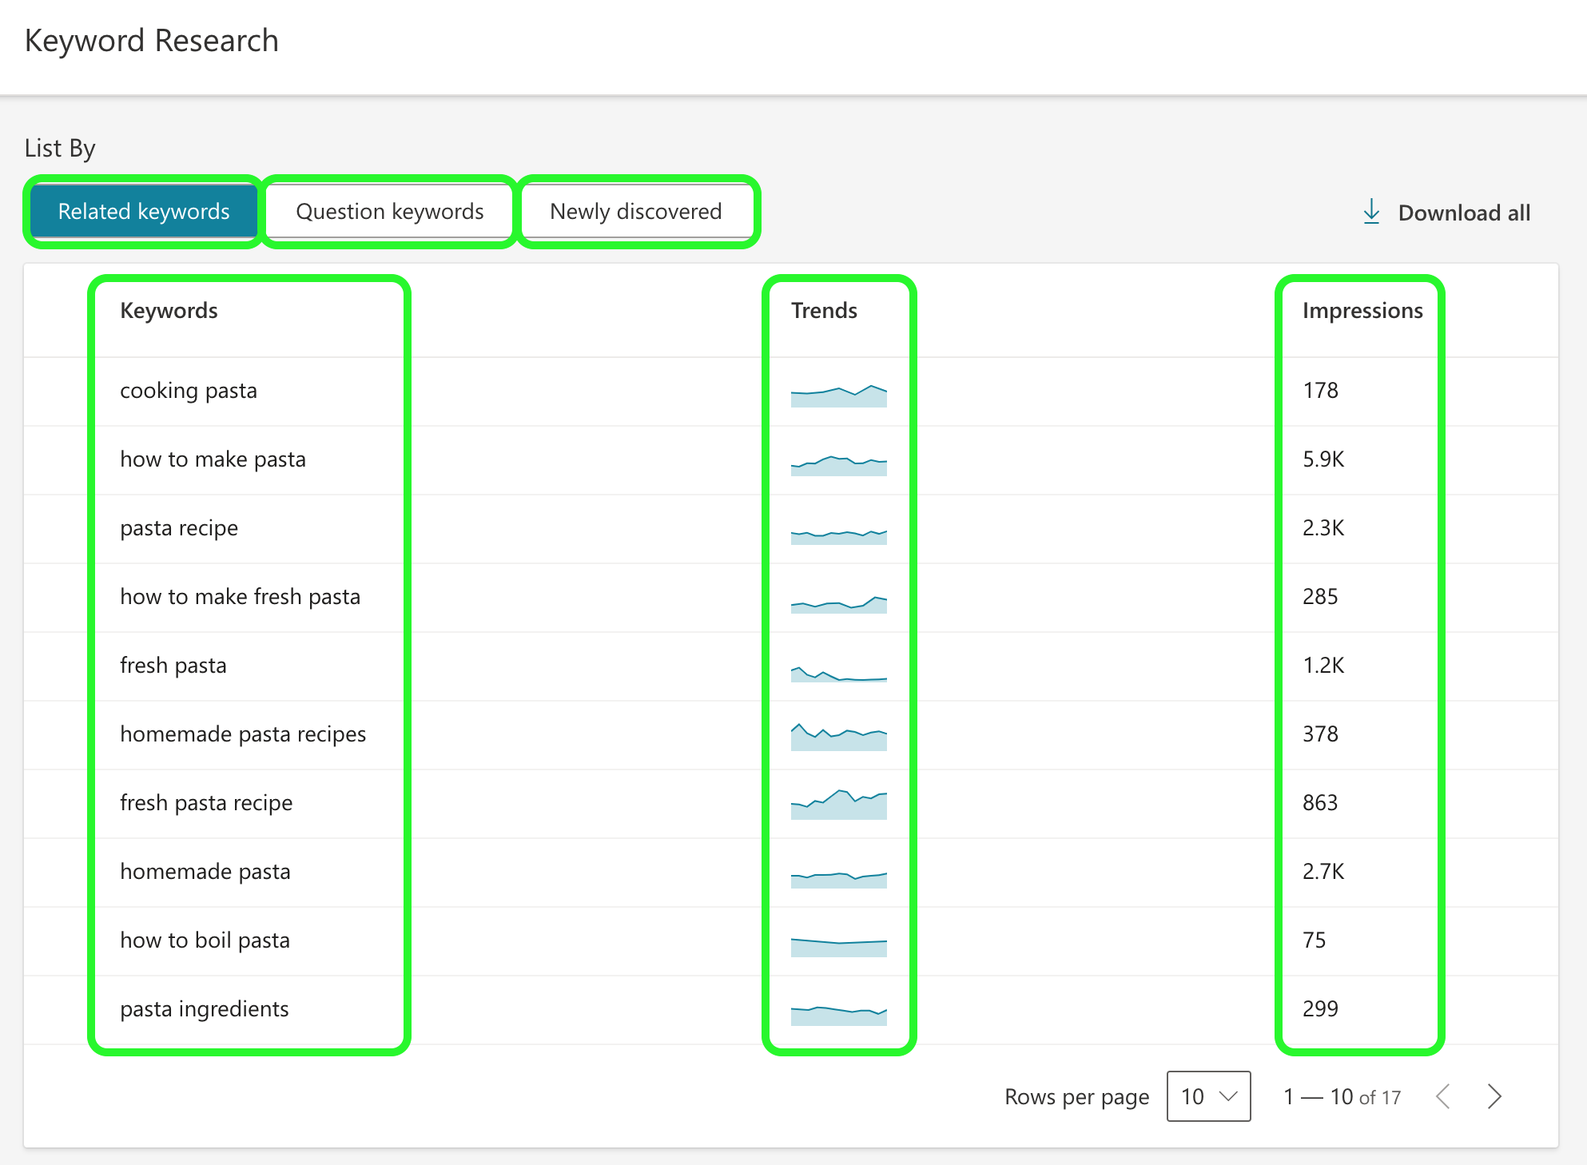Click keyword 'homemade pasta recipes'
This screenshot has width=1587, height=1165.
(x=243, y=734)
